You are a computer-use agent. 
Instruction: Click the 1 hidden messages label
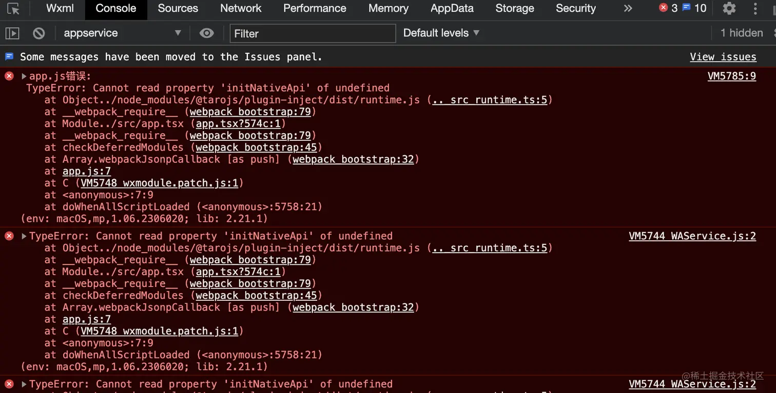pos(742,33)
